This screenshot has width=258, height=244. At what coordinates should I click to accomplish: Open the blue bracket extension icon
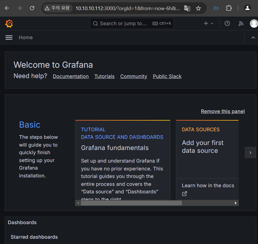tap(216, 8)
